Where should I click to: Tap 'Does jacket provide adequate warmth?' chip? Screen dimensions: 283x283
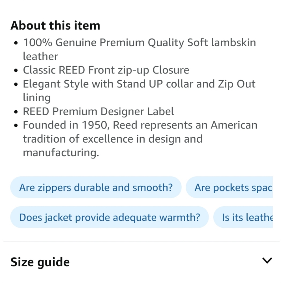109,217
